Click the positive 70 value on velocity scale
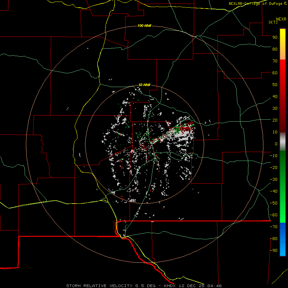 point(275,61)
